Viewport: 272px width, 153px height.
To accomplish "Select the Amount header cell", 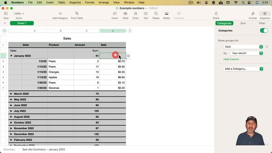I will (x=87, y=45).
